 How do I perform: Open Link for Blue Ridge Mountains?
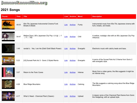tap(66, 84)
